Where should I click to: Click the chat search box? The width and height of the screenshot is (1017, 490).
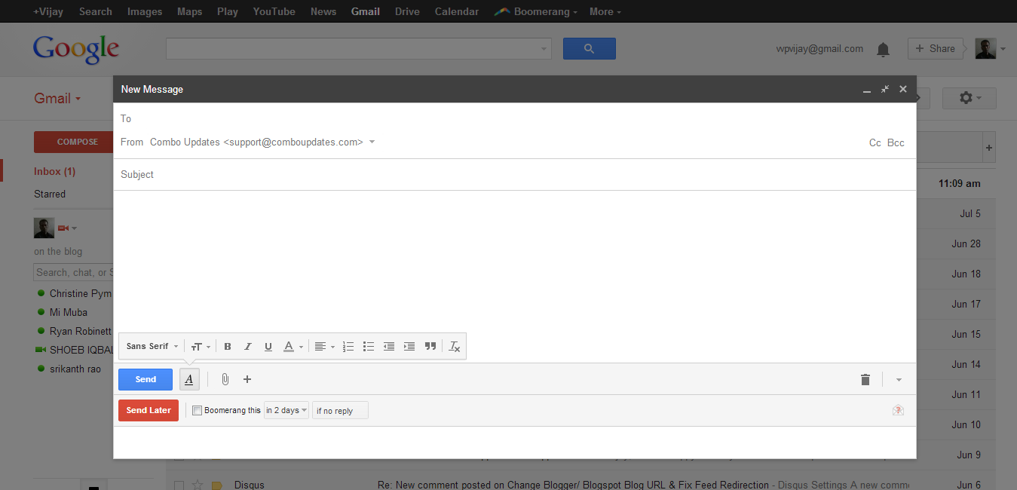pos(74,272)
